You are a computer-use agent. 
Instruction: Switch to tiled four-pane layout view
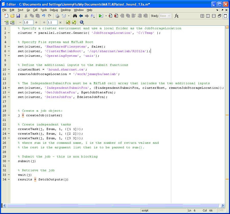202,16
